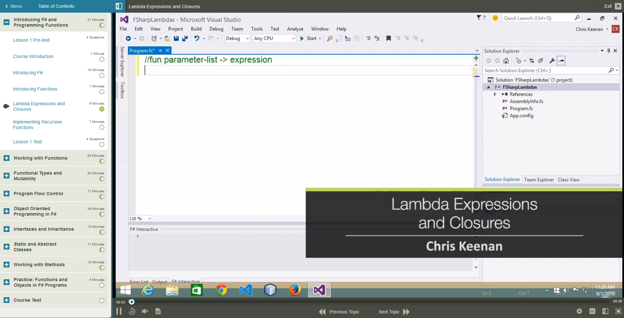Click the Undo toolbar icon
The image size is (624, 318).
pos(196,38)
